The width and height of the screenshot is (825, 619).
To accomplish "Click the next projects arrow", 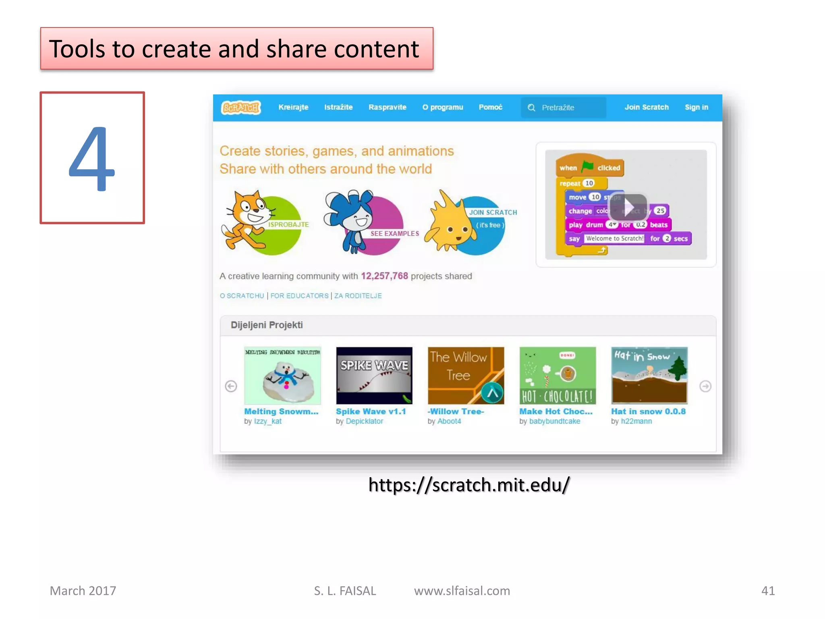I will pos(705,386).
